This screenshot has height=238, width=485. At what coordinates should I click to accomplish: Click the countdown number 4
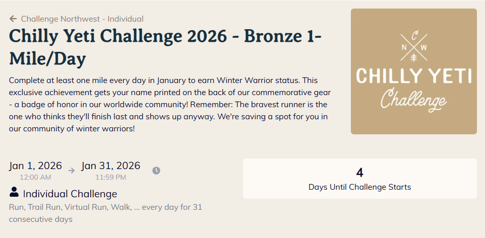click(359, 173)
